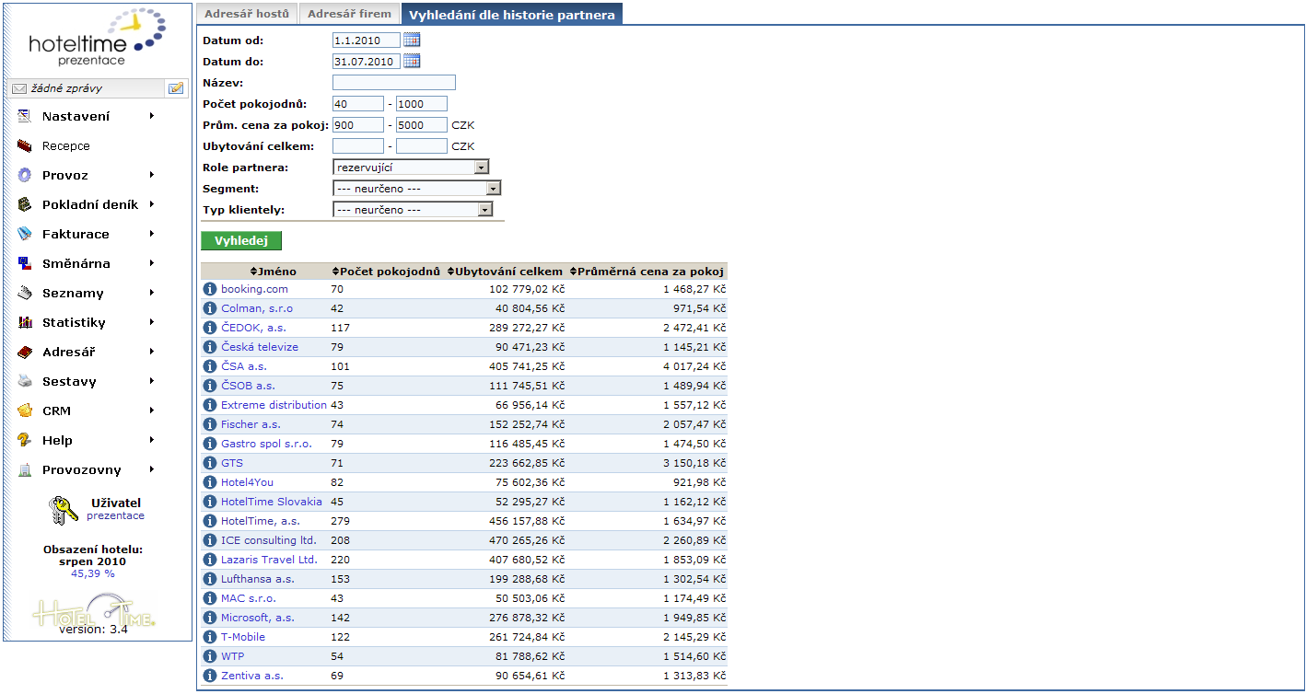The width and height of the screenshot is (1306, 694).
Task: Click Prům. cena maximum field with 5000
Action: 422,125
